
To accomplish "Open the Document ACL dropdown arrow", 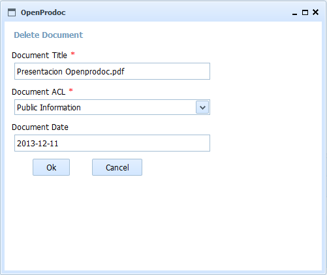I will tap(202, 107).
